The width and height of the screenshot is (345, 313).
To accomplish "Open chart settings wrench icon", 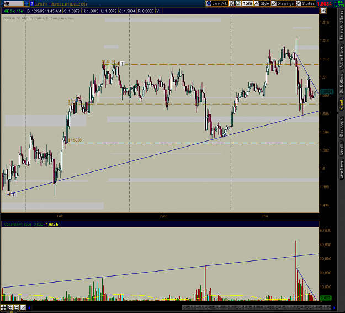I will tap(238, 3).
